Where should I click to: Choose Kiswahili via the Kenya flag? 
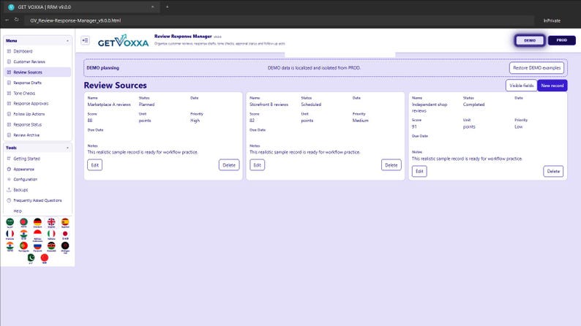(x=51, y=247)
